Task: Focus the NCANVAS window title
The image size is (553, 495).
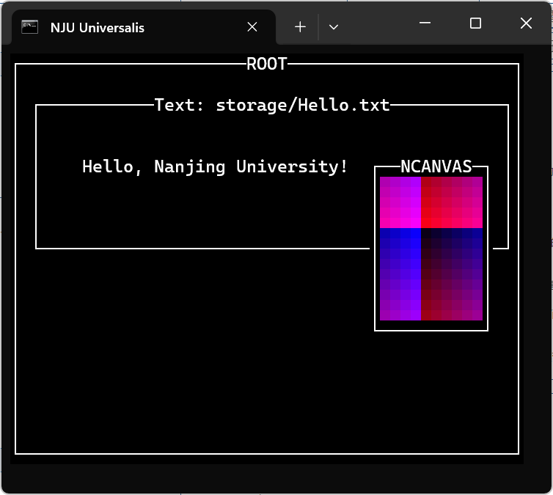Action: click(x=436, y=166)
